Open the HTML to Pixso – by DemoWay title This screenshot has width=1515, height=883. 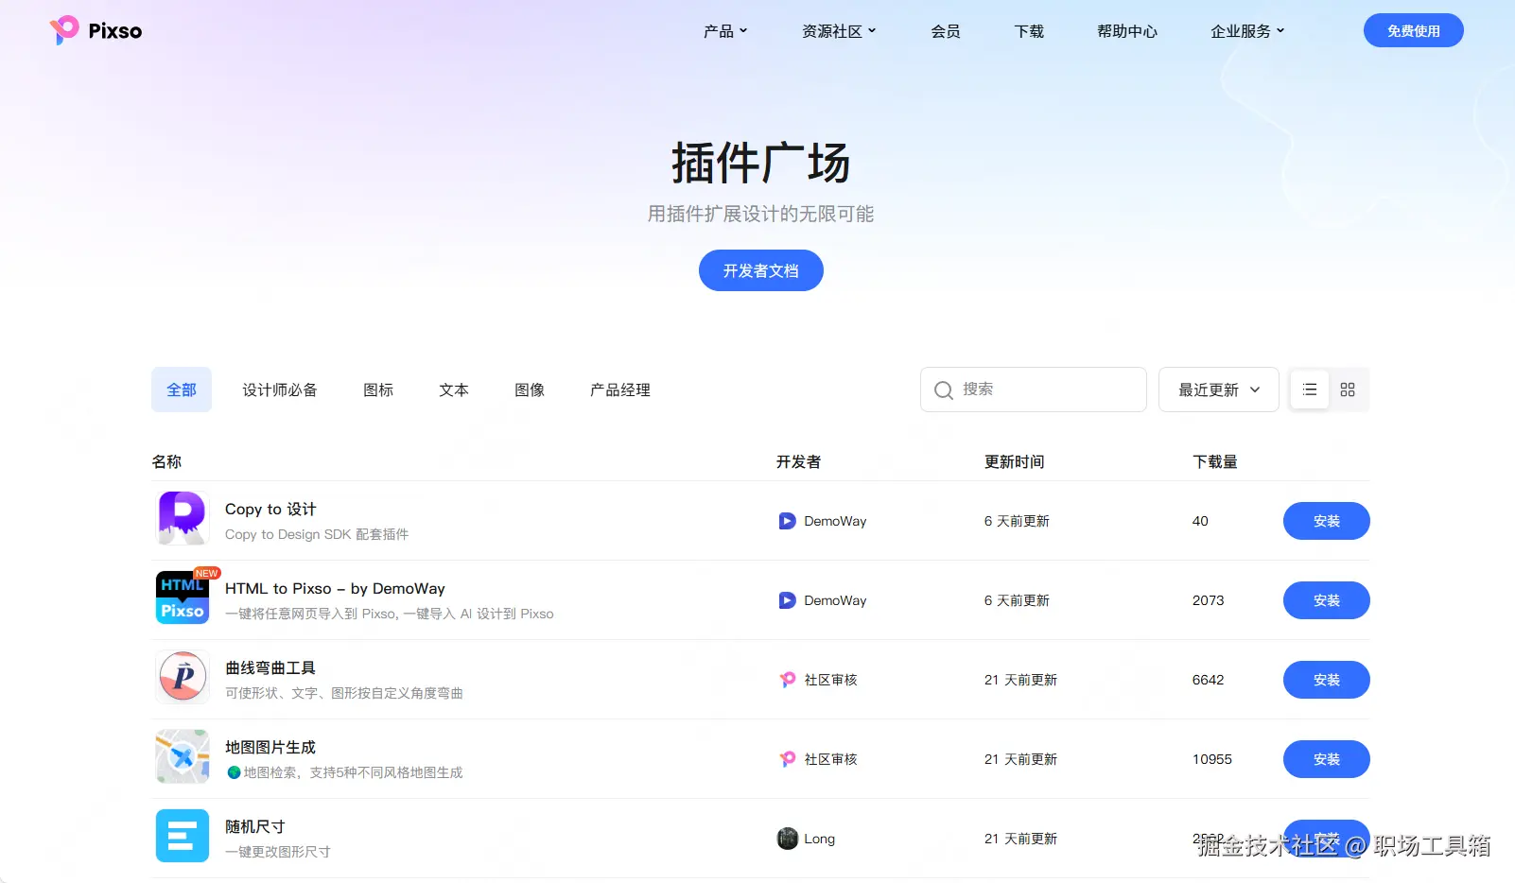pyautogui.click(x=335, y=589)
